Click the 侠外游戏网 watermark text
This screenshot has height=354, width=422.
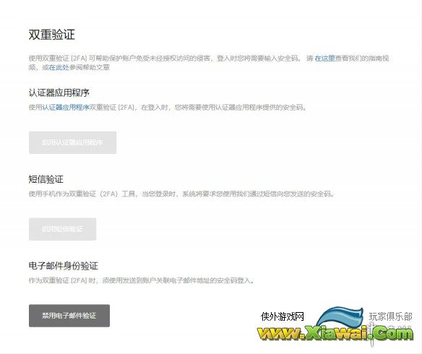pos(283,316)
